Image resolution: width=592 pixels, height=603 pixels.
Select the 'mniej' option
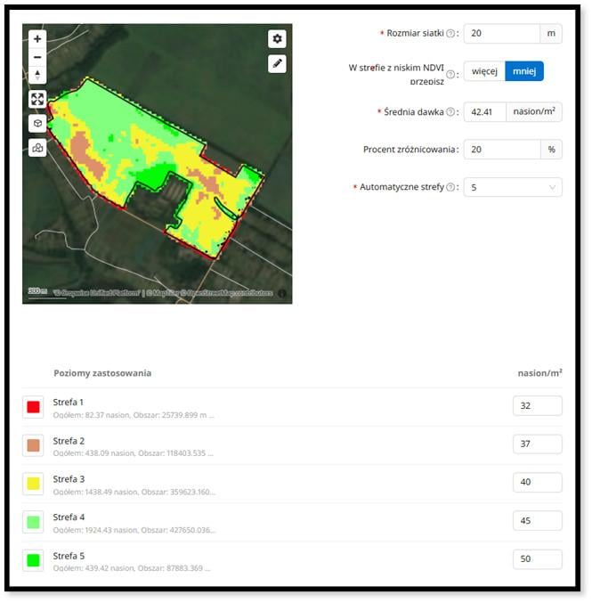524,71
